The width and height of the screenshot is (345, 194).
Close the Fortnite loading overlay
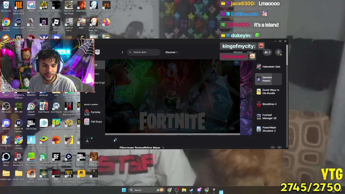pyautogui.click(x=237, y=63)
